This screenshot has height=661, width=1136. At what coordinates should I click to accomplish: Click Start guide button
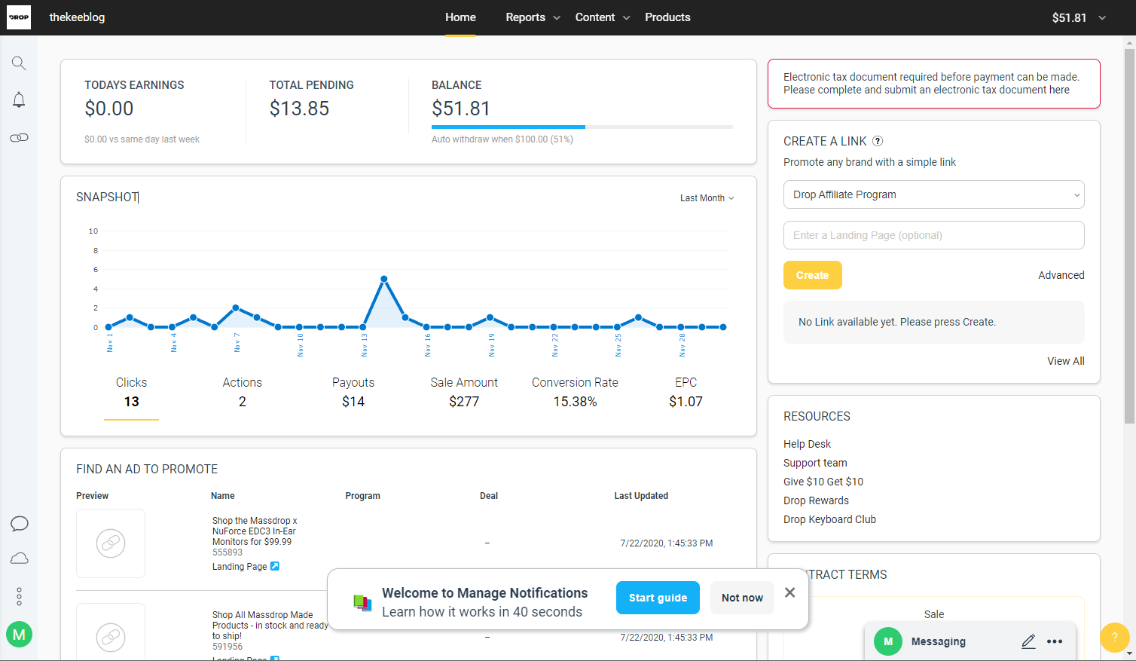click(658, 598)
